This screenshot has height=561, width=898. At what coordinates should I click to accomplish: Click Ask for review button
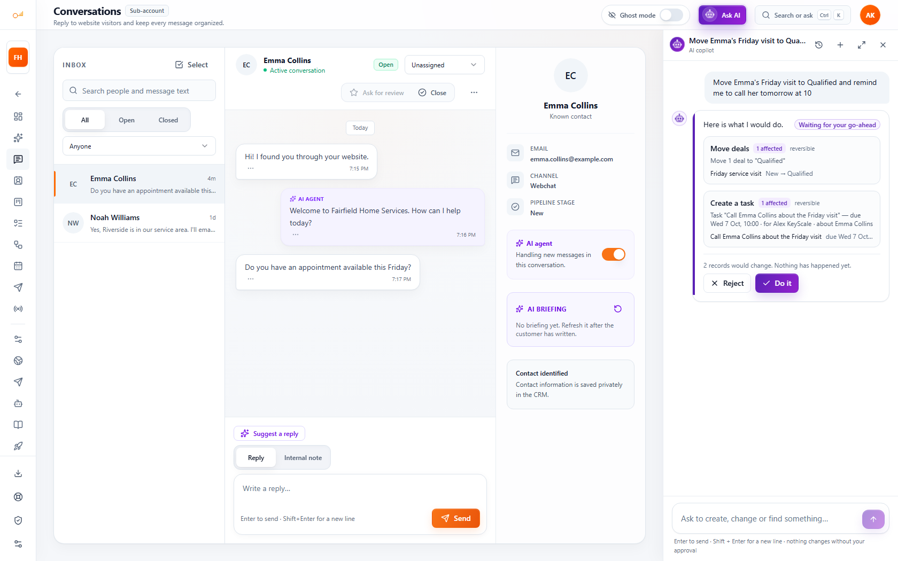pyautogui.click(x=377, y=92)
